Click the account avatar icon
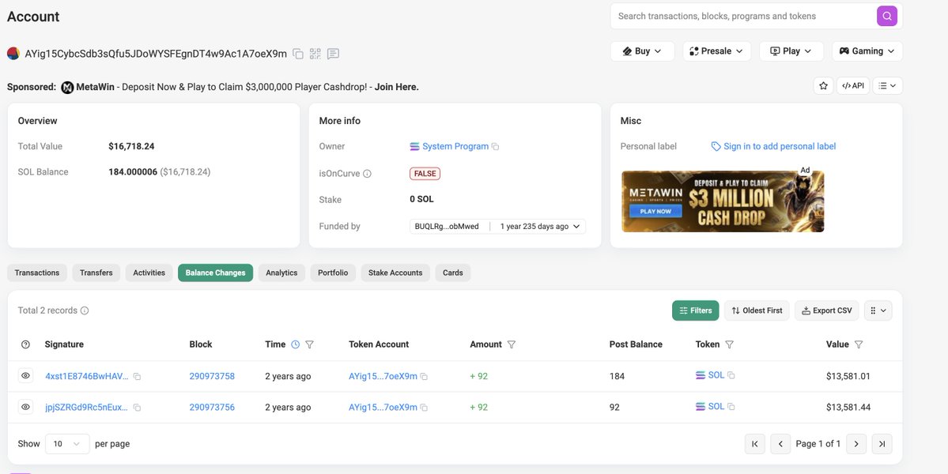This screenshot has width=948, height=474. (x=13, y=54)
